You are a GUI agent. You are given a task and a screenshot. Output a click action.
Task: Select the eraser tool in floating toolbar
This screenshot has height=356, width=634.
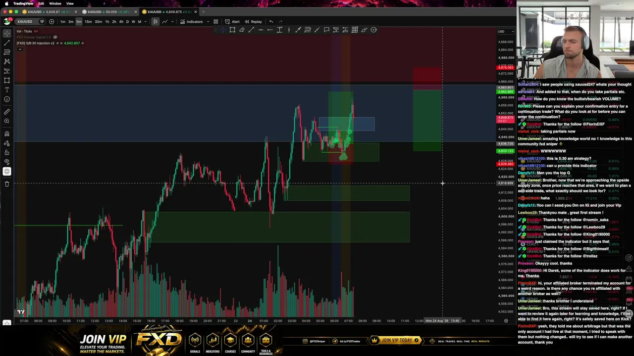[242, 30]
